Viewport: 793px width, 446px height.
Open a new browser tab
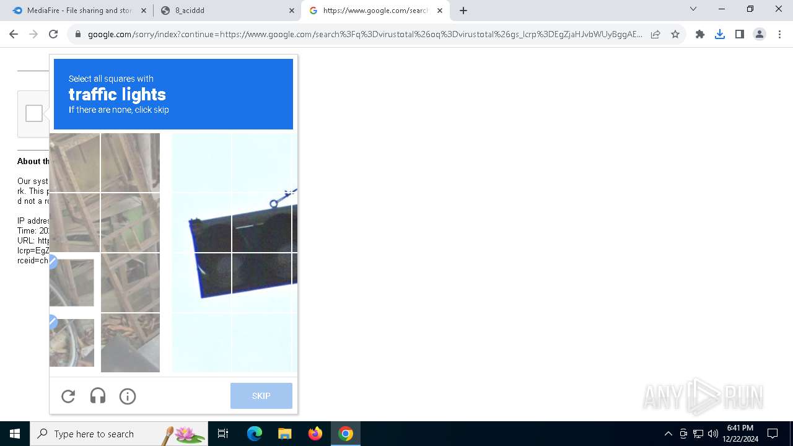(463, 11)
